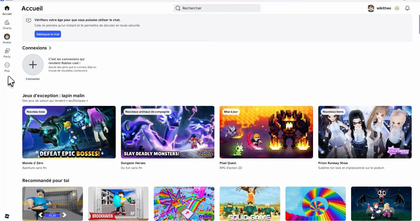Image resolution: width=420 pixels, height=221 pixels.
Task: Open the Charts icon in sidebar
Action: pos(7,22)
